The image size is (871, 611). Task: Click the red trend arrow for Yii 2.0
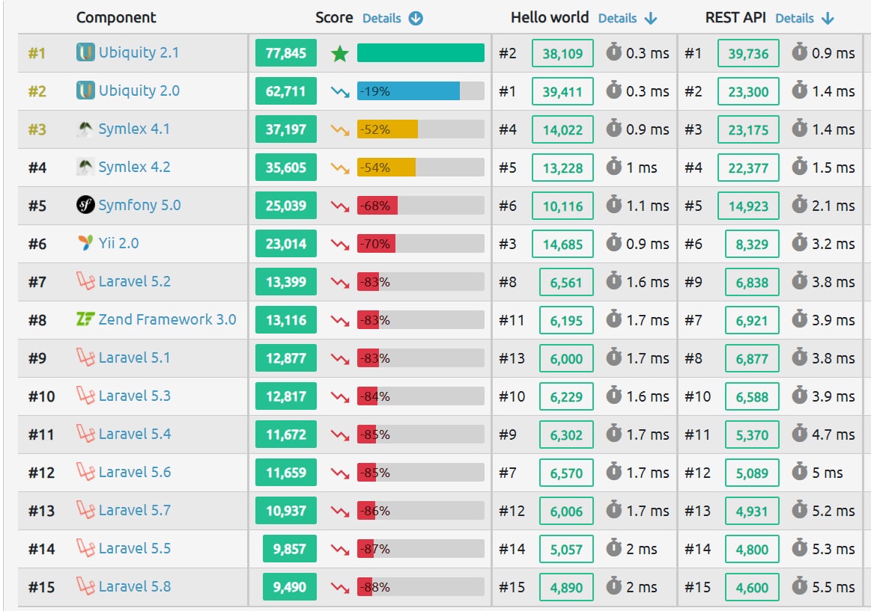[x=340, y=244]
